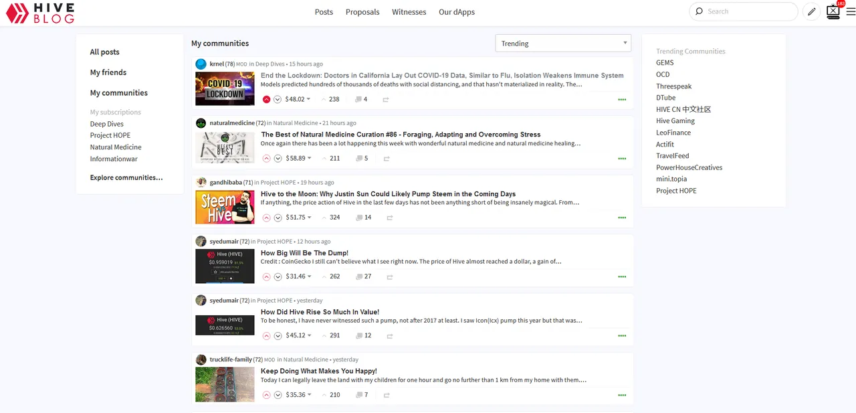Expand the $58.89 payout details dropdown
The image size is (856, 413).
click(298, 159)
